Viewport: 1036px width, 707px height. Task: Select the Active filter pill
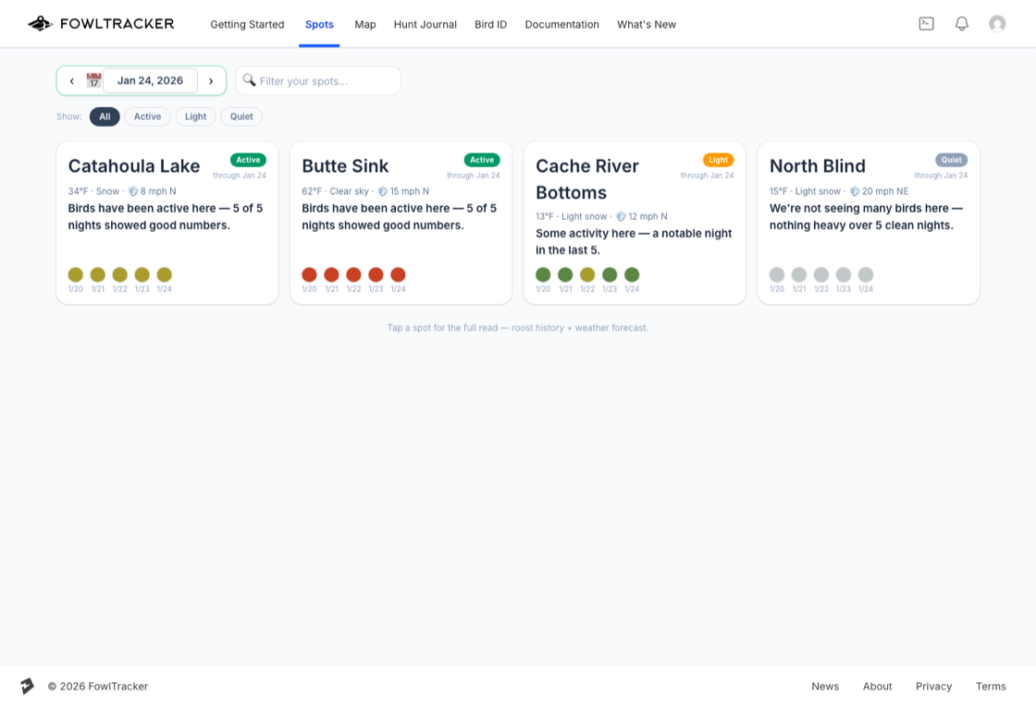(147, 116)
